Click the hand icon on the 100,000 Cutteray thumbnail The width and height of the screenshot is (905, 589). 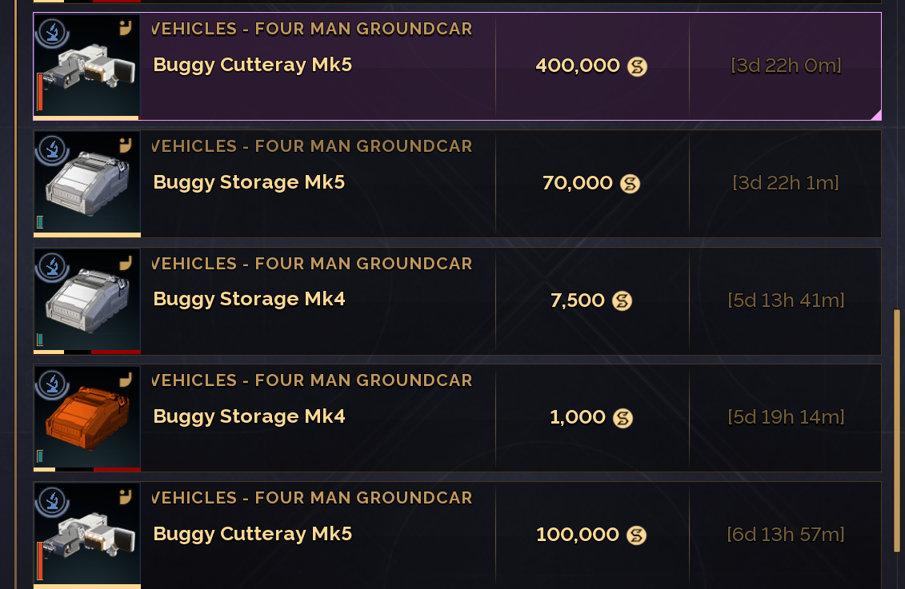tap(126, 497)
